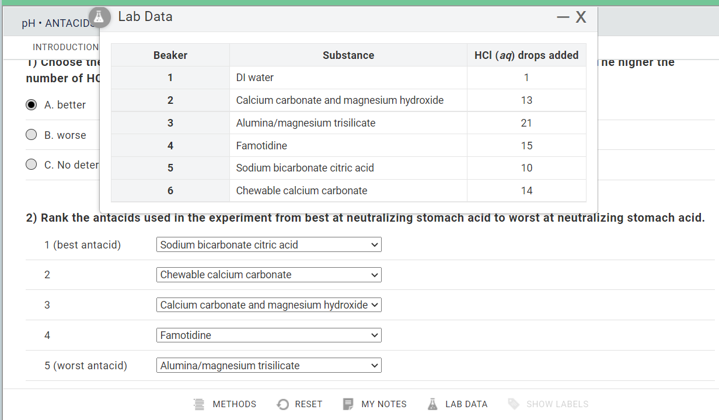Choose the 'C. No determination' option
The width and height of the screenshot is (719, 420).
tap(31, 164)
